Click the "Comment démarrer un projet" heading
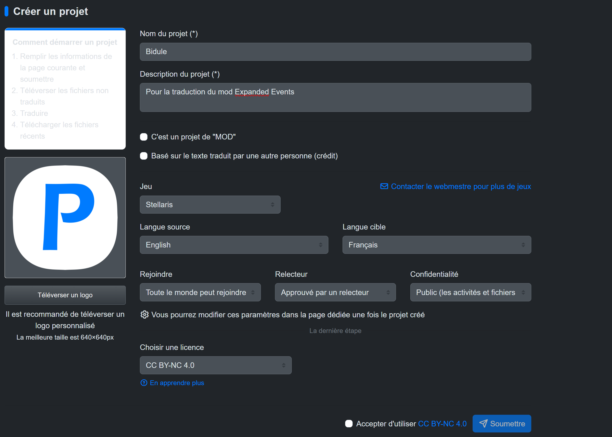 coord(65,42)
